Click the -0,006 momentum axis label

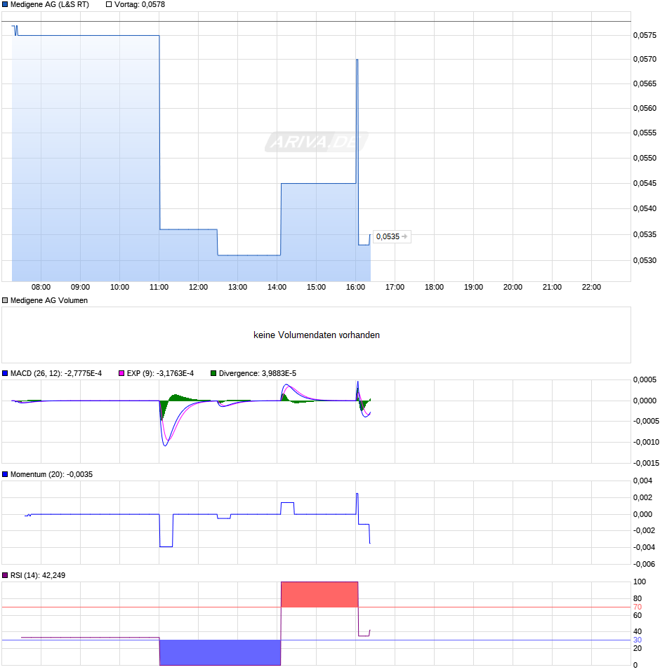click(644, 564)
